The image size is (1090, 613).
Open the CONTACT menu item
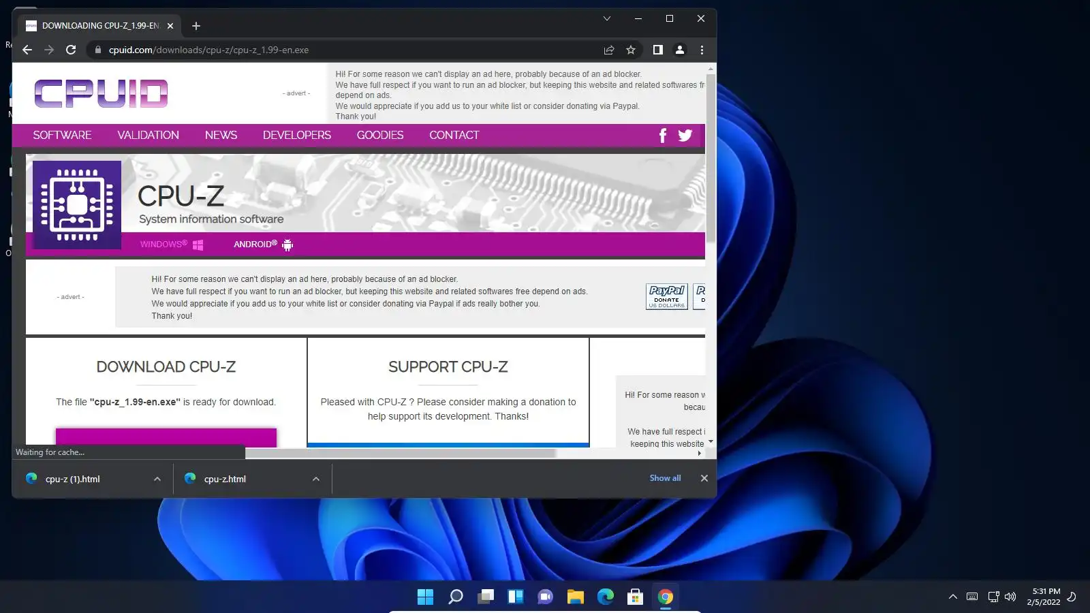point(454,135)
